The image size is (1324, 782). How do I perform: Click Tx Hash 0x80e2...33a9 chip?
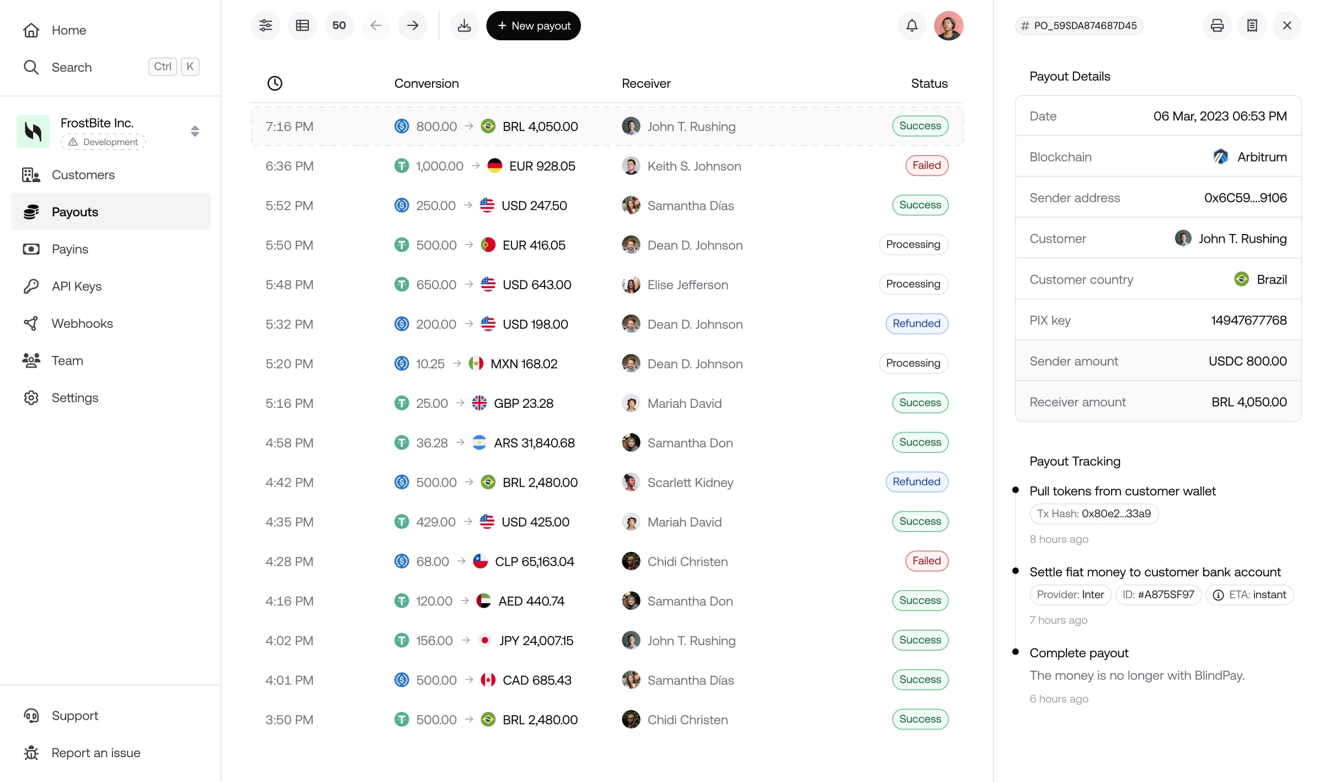[1094, 514]
